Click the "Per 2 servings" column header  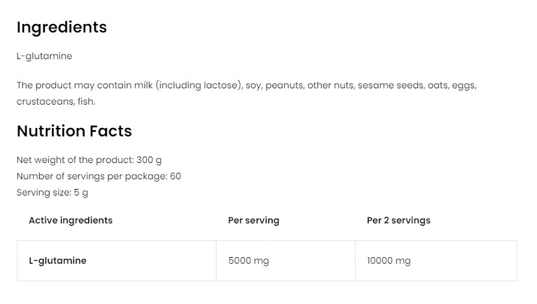(399, 220)
